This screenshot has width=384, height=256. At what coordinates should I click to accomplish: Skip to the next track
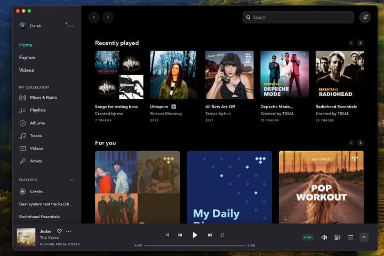(210, 235)
